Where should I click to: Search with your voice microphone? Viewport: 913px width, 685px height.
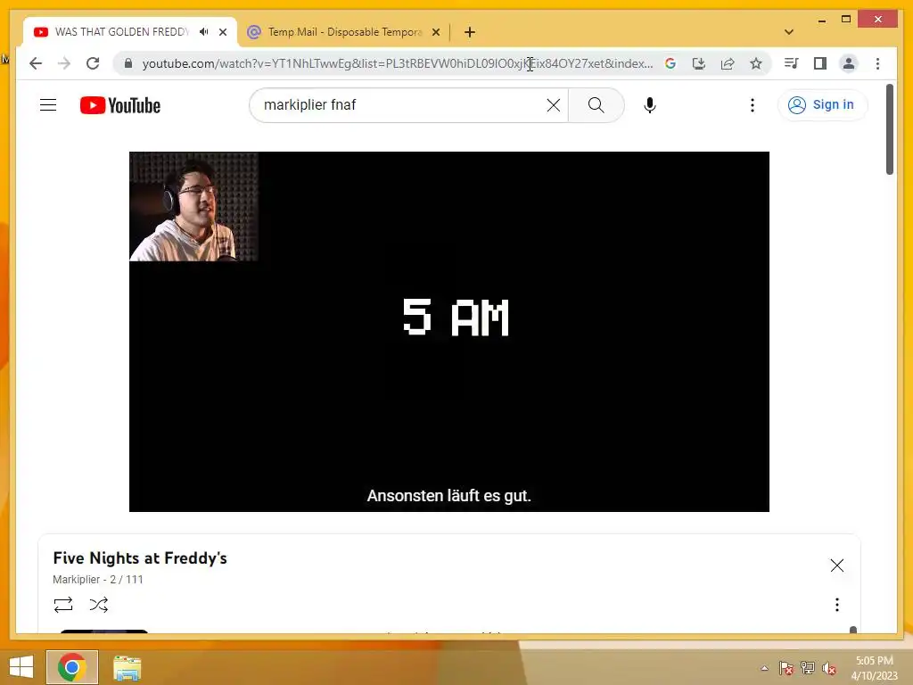coord(650,105)
